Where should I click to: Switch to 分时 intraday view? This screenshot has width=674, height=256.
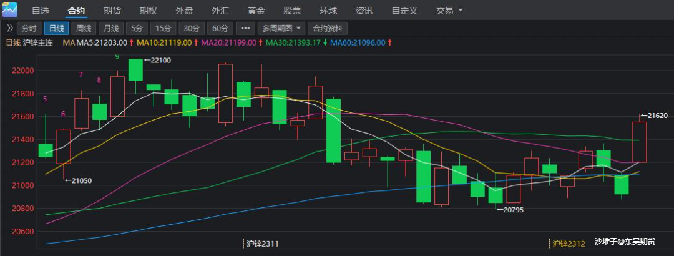[x=29, y=28]
